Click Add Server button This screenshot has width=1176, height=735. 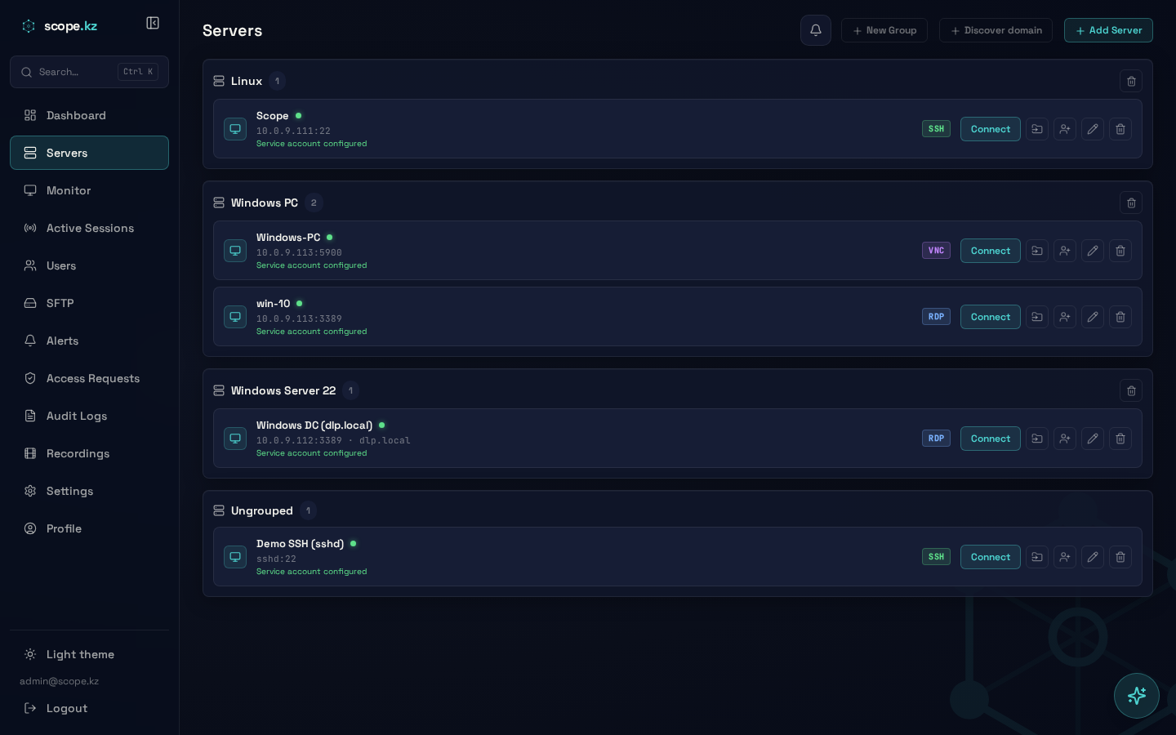1108,30
